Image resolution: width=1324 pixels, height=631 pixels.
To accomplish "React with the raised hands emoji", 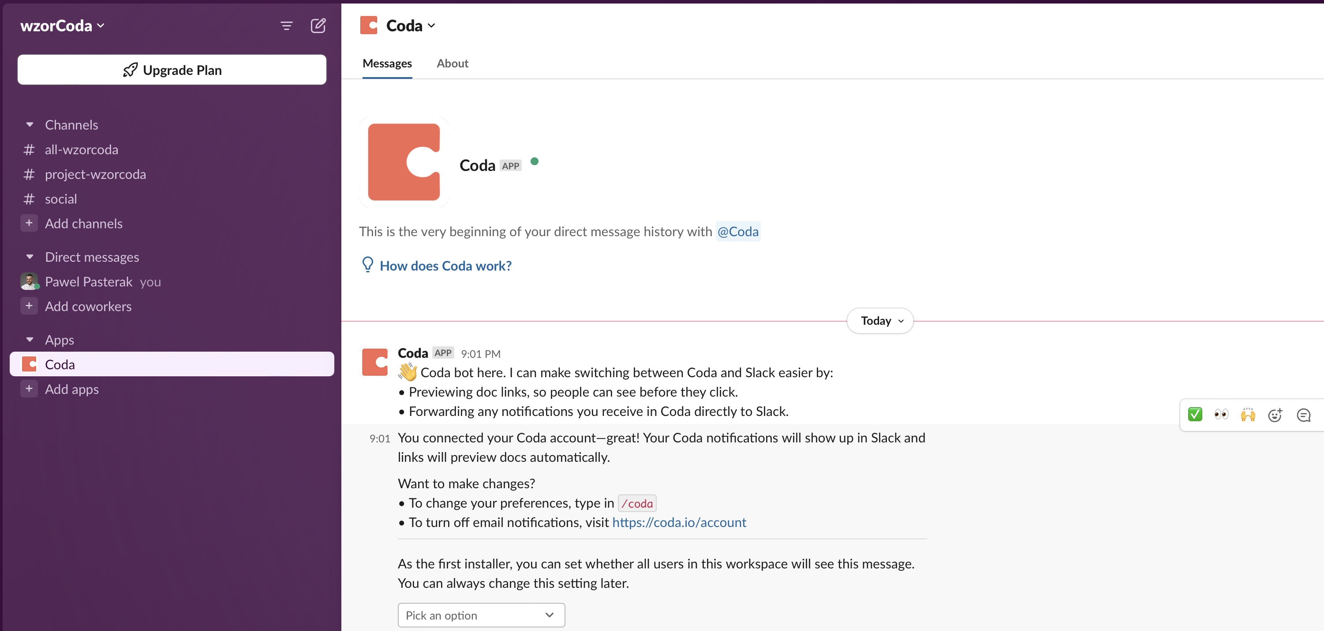I will (x=1248, y=414).
